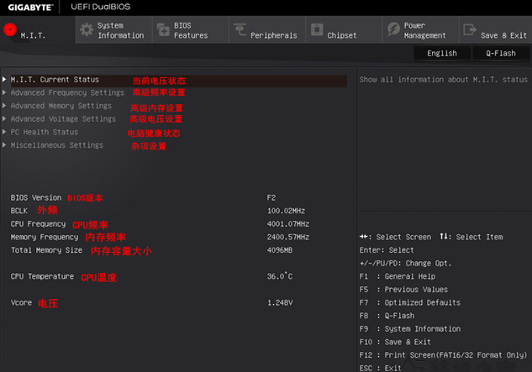Open Advanced Frequency Settings entry

coord(67,92)
